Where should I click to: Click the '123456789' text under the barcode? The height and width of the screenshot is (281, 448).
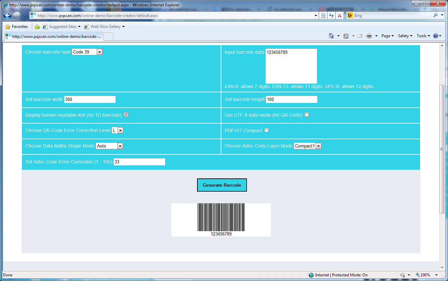[x=221, y=234]
